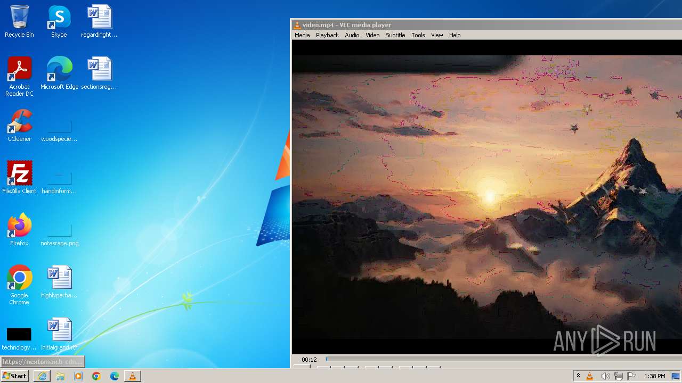This screenshot has height=383, width=682.
Task: Launch CCleaner from the desktop
Action: point(19,126)
